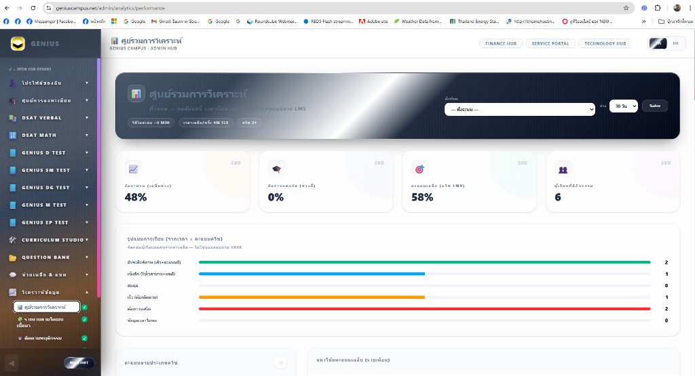Screen dimensions: 695x376
Task: Click the target icon on 58% card
Action: click(x=419, y=169)
